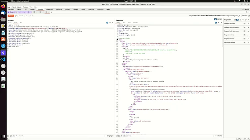Click the orange Send button
The height and width of the screenshot is (140, 250).
click(11, 16)
